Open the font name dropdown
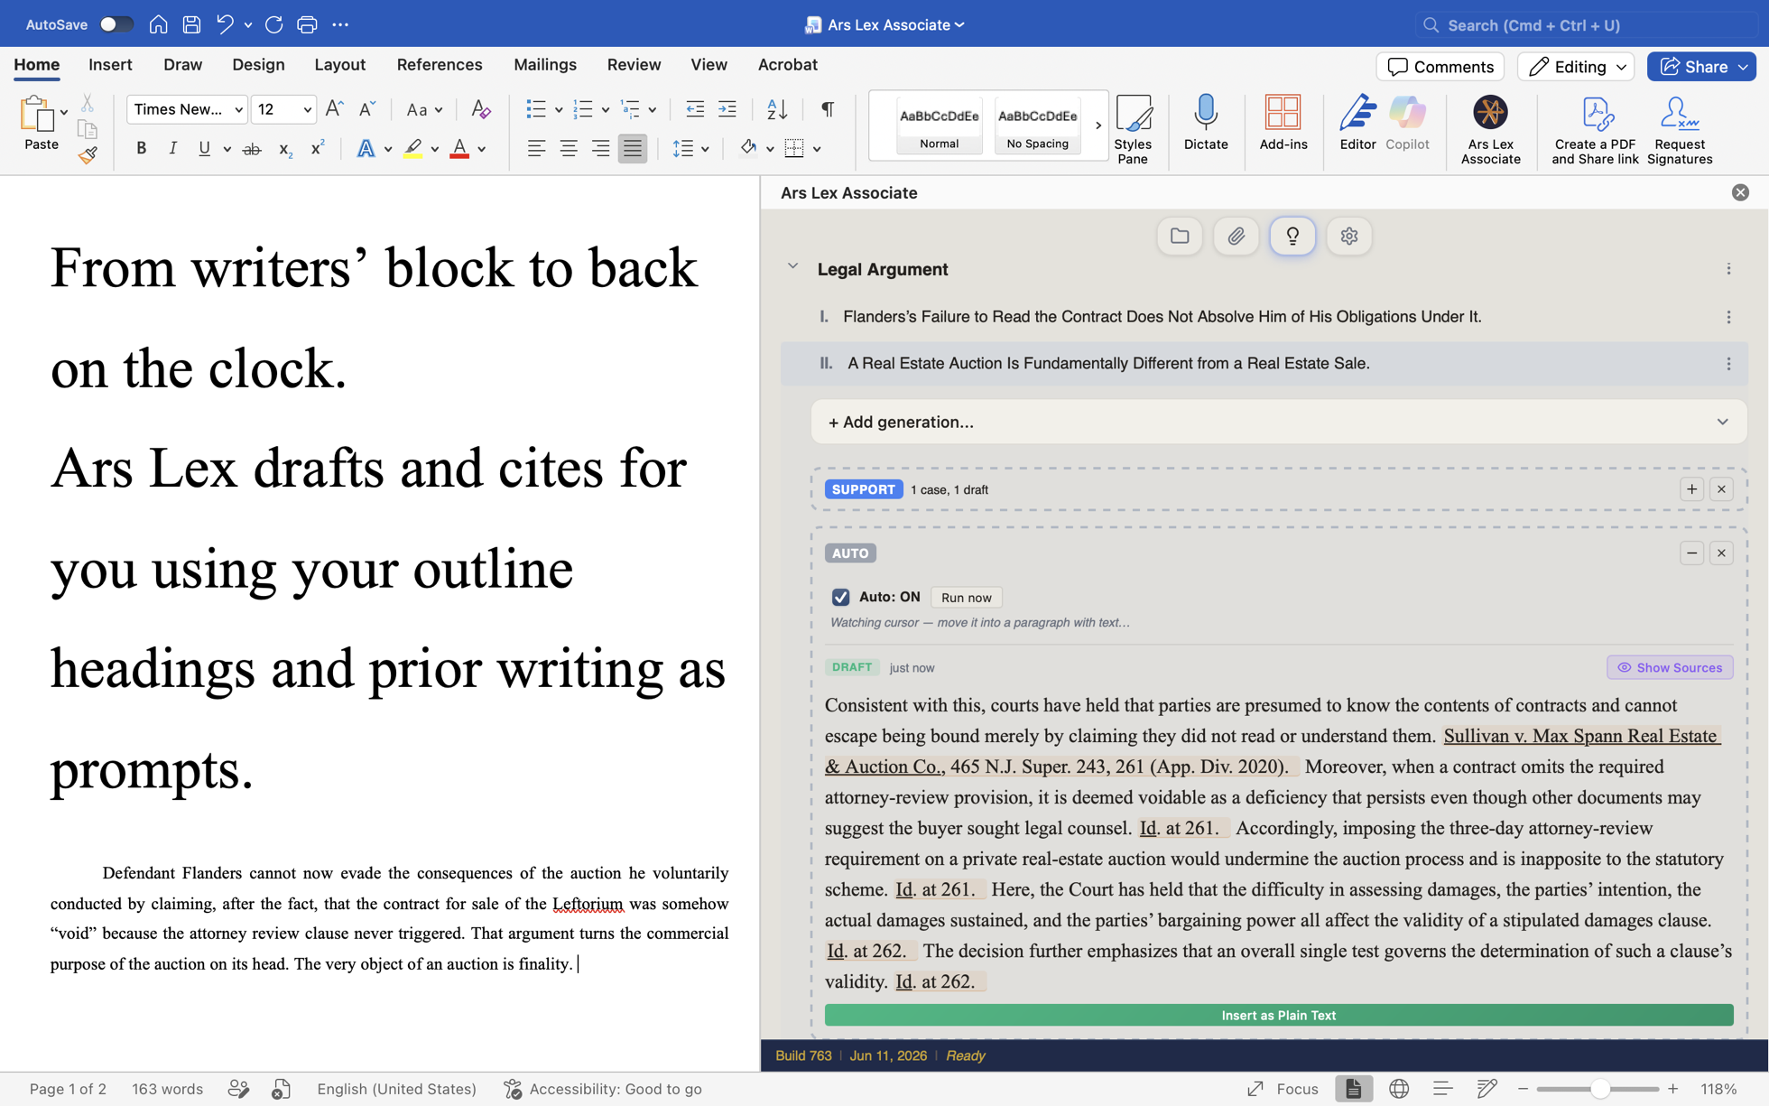 tap(238, 110)
